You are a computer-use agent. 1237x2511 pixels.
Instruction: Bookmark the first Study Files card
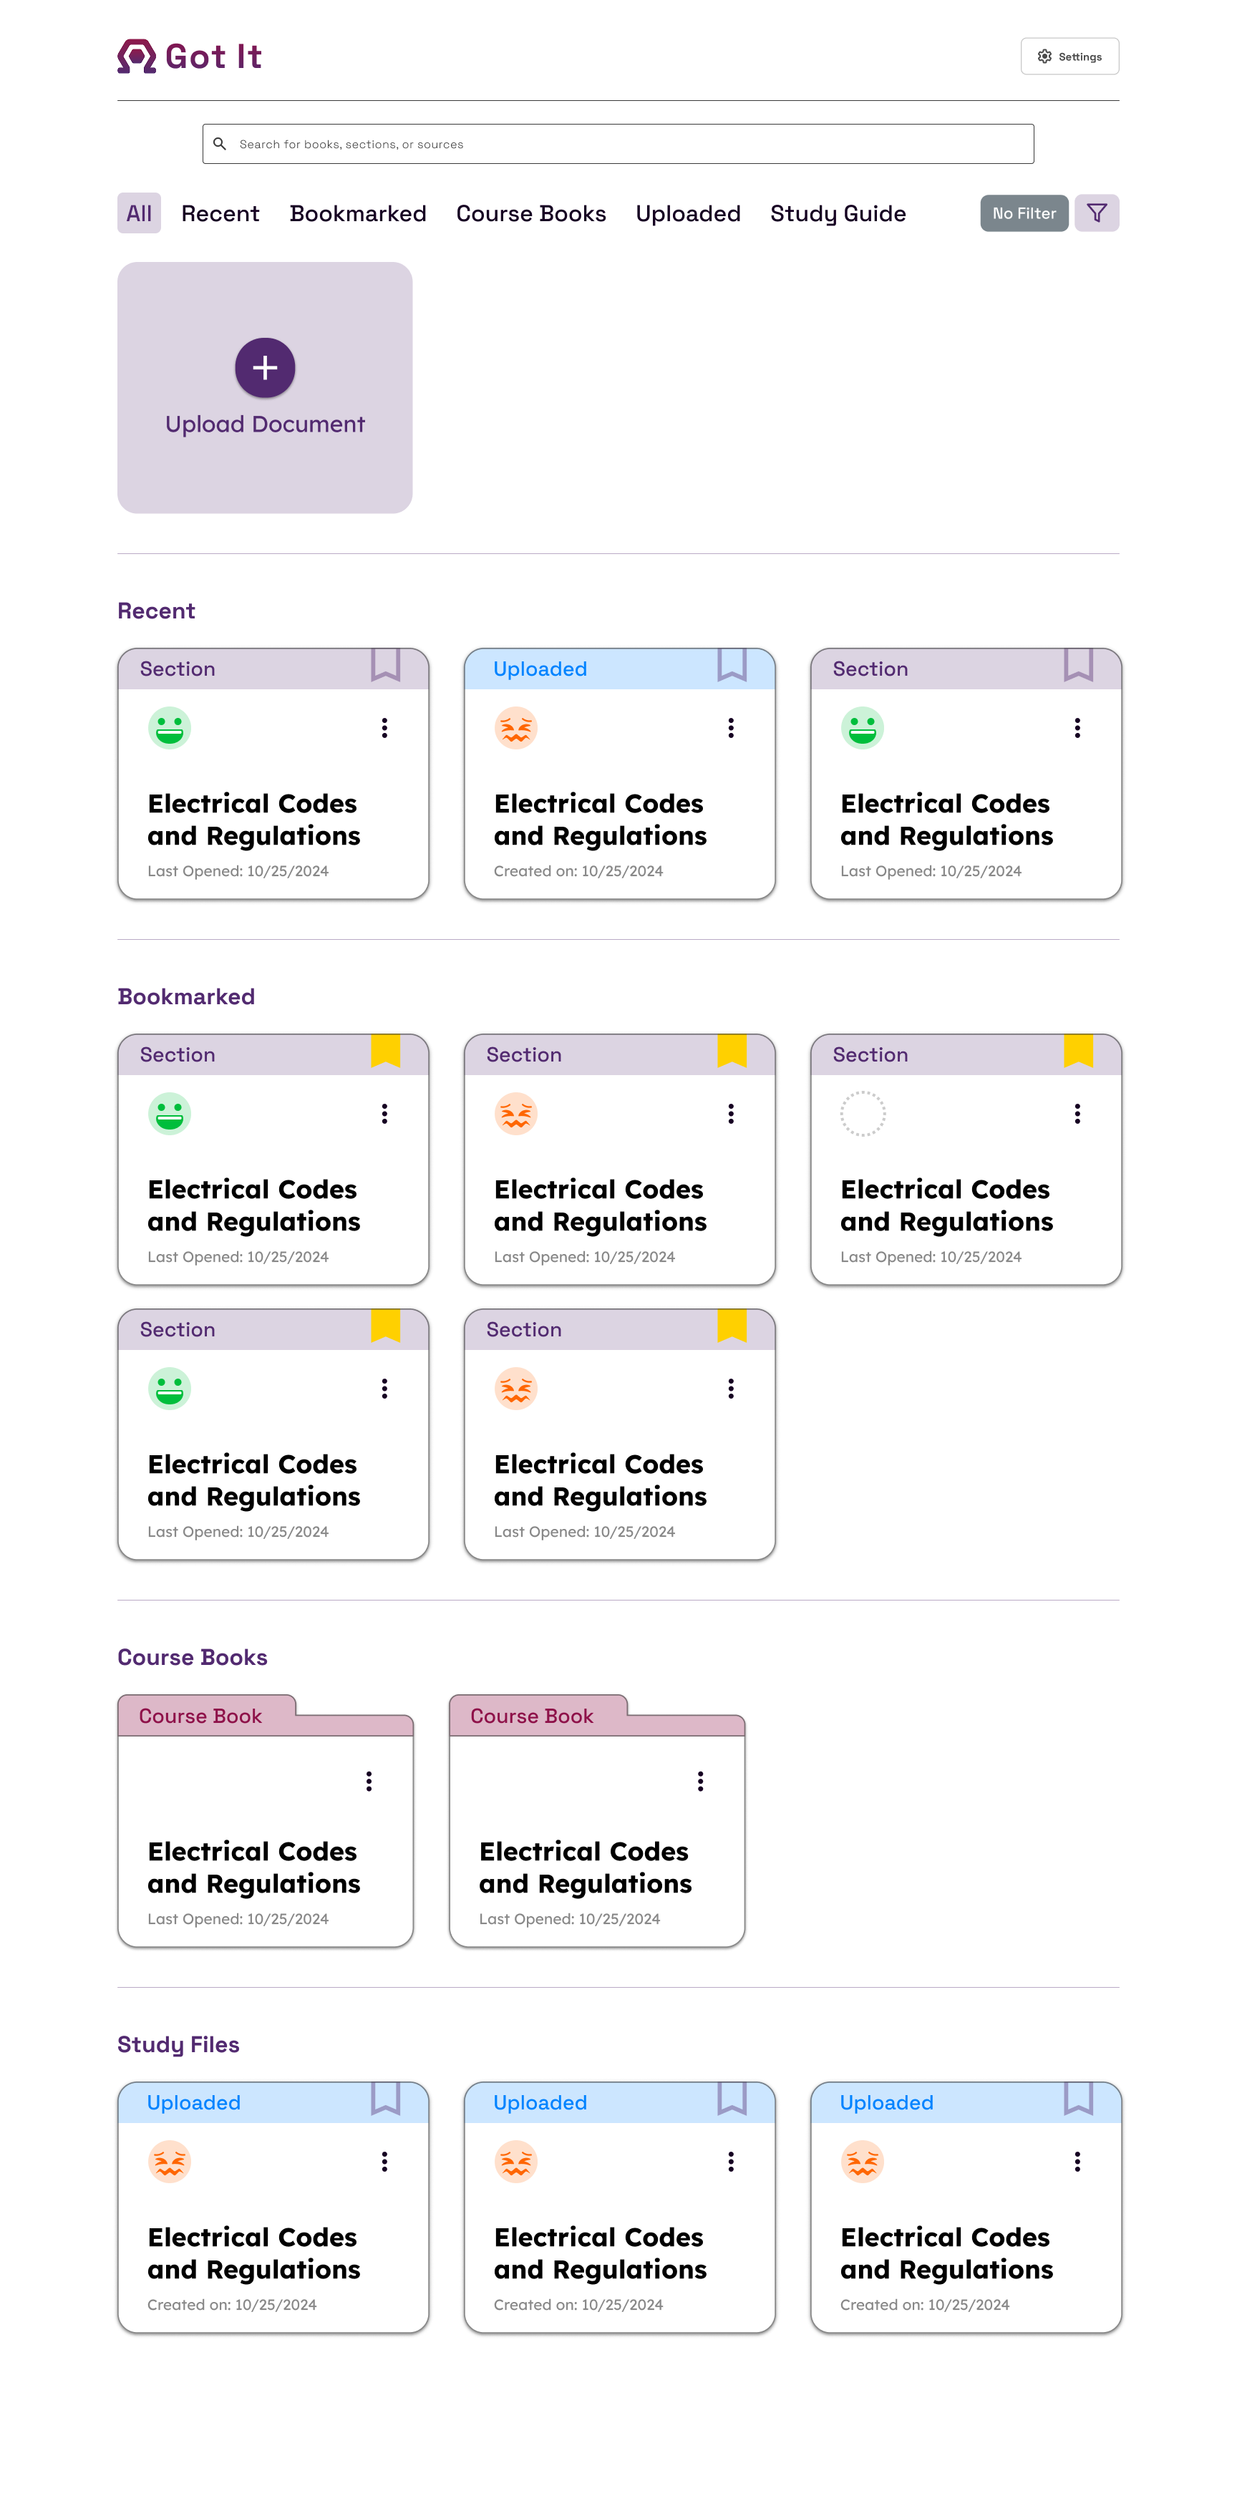click(x=385, y=2098)
